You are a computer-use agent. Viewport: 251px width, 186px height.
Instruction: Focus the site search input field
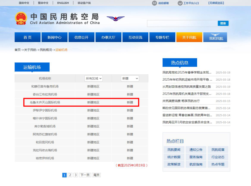pos(182,24)
